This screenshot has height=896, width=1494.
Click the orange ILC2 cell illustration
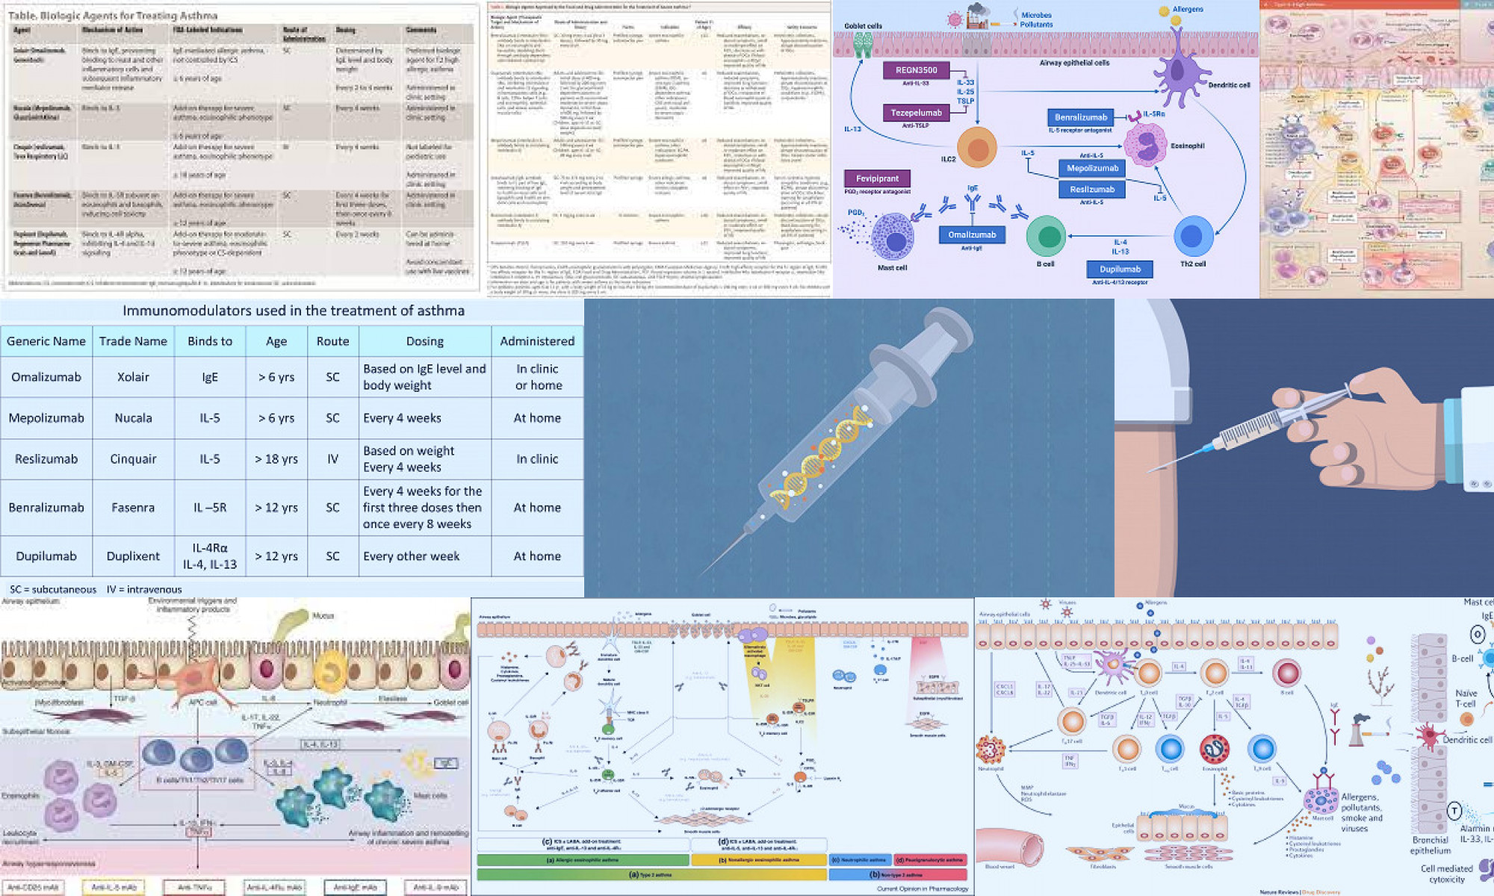[x=977, y=147]
